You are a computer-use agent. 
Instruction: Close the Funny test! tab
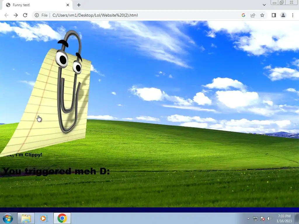(68, 5)
